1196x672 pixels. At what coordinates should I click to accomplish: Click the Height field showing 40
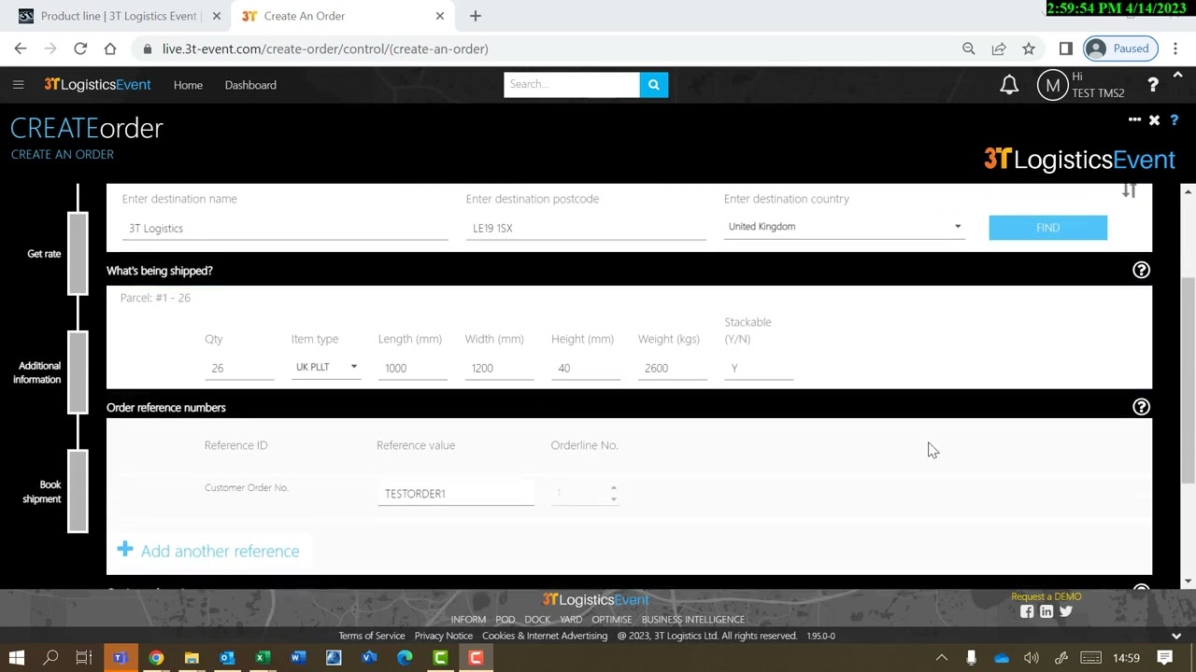click(586, 368)
